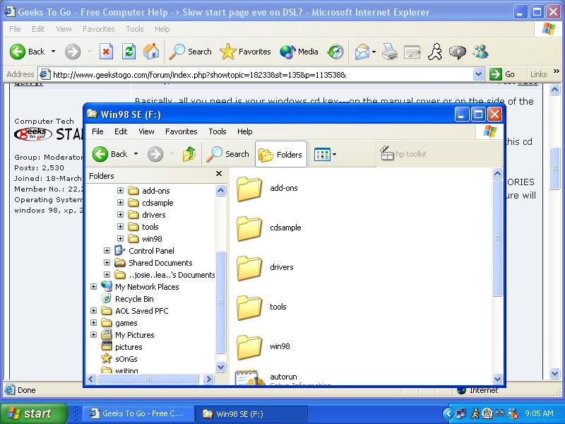Select the games folder in the tree
The height and width of the screenshot is (424, 565).
tap(126, 323)
